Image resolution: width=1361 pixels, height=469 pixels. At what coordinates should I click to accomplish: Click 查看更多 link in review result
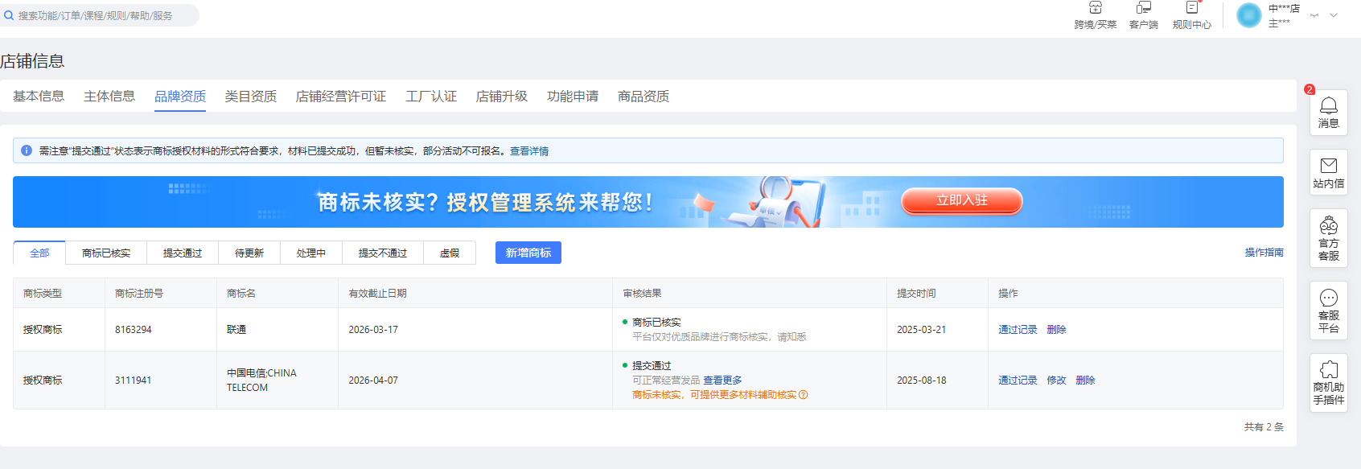tap(722, 381)
